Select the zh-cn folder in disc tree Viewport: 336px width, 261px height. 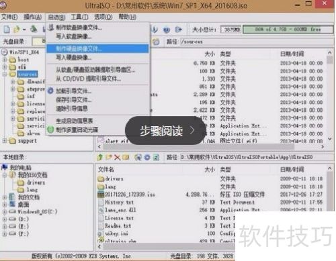coord(34,134)
